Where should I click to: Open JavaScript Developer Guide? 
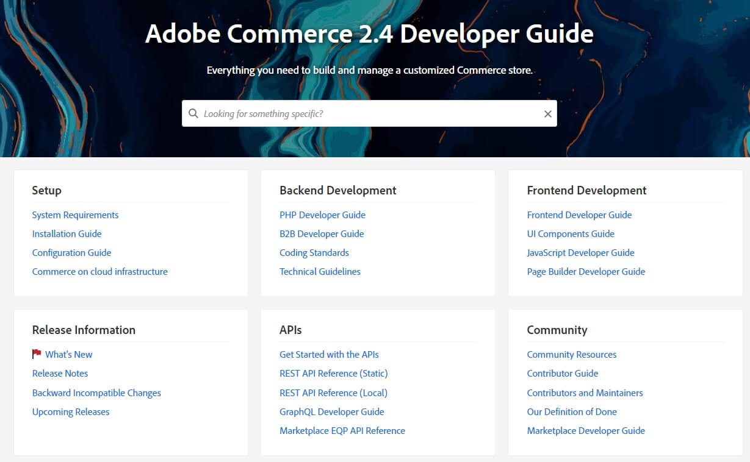[x=580, y=252]
